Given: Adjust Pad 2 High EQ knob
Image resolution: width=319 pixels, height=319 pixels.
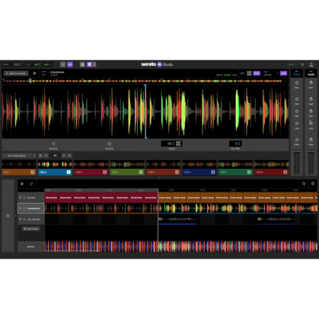Looking at the screenshot, I should (x=297, y=99).
